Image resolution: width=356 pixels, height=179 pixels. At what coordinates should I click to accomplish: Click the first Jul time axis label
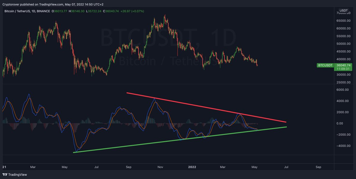tap(96, 167)
